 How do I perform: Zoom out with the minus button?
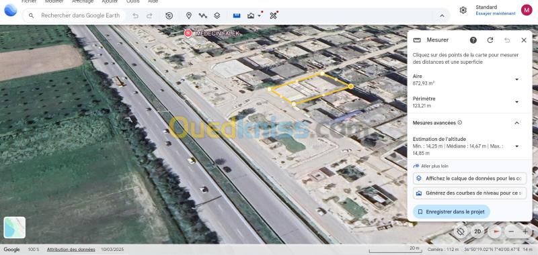pyautogui.click(x=511, y=232)
